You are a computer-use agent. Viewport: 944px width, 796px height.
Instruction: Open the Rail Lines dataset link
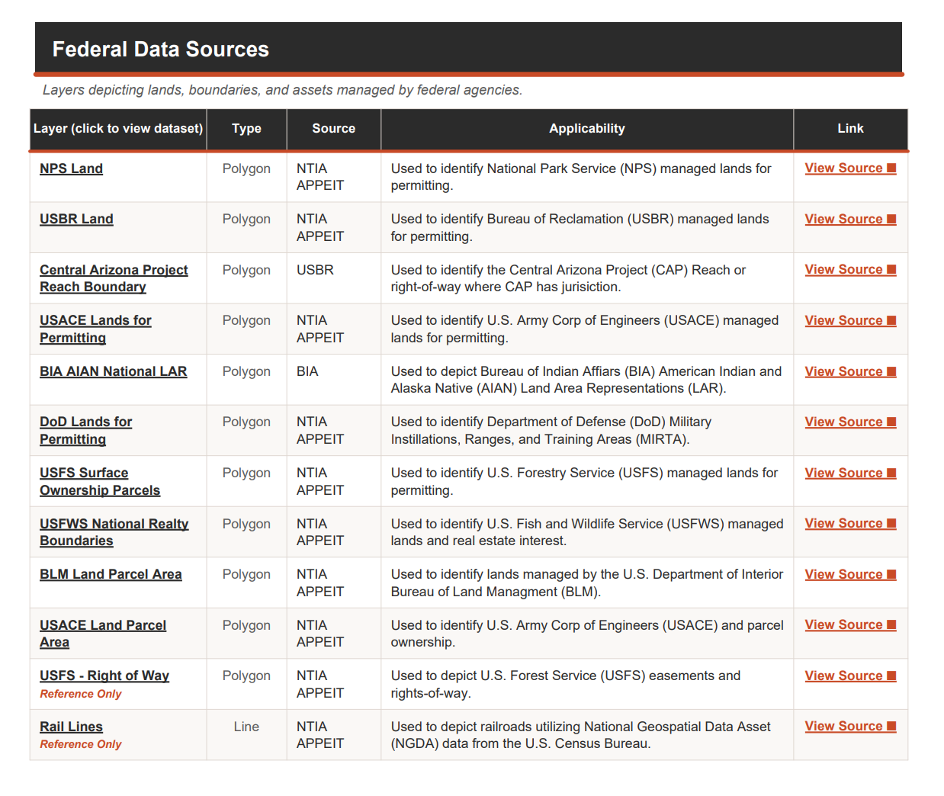tap(71, 727)
